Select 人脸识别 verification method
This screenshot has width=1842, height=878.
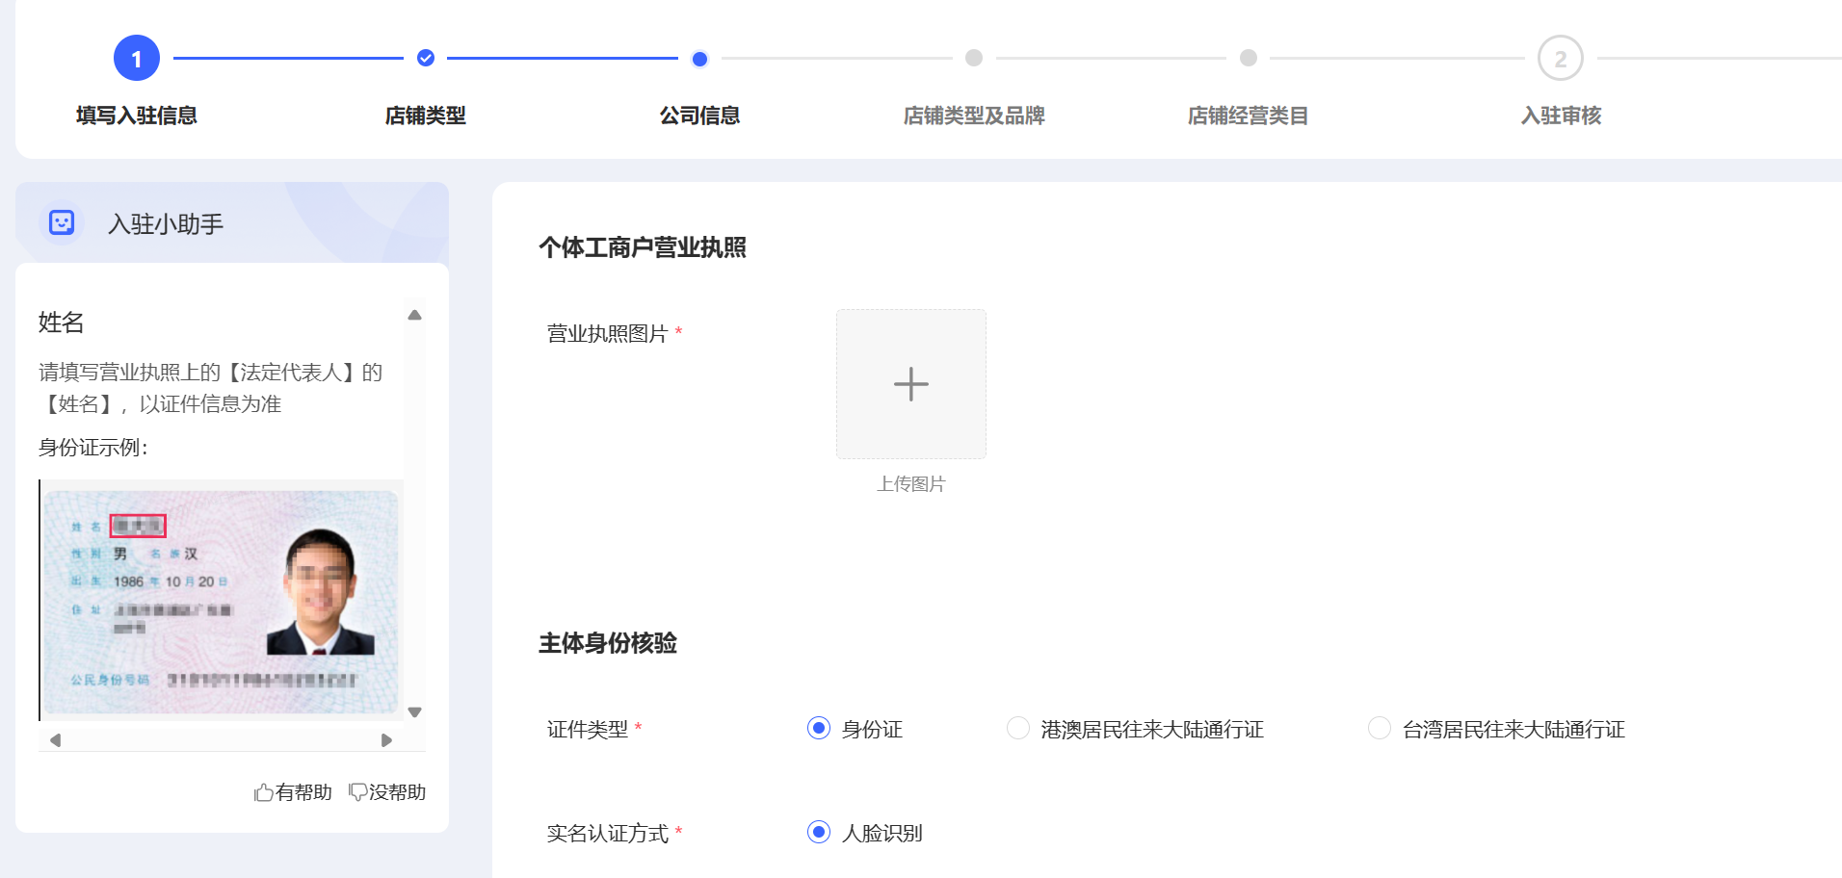[x=819, y=832]
